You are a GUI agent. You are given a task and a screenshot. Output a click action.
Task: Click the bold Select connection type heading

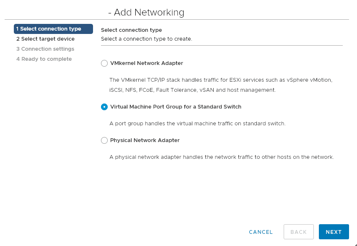coord(131,30)
